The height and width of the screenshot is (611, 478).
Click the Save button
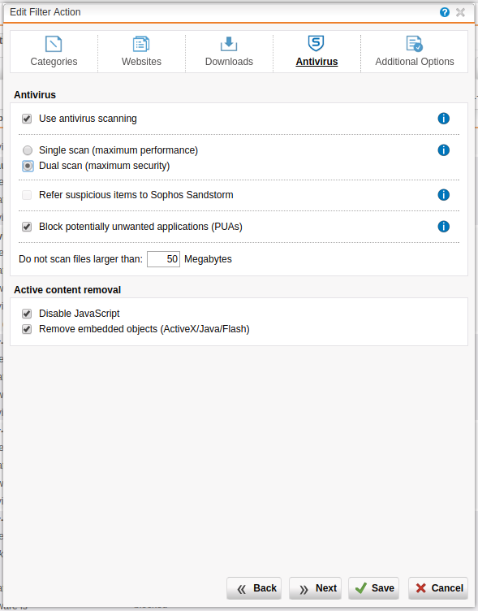pos(373,588)
